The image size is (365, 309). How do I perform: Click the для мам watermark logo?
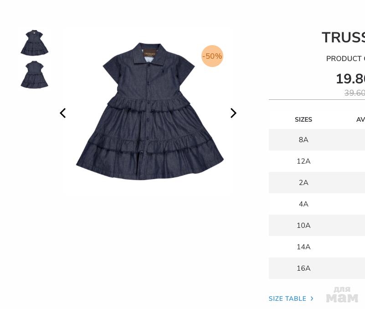342,294
